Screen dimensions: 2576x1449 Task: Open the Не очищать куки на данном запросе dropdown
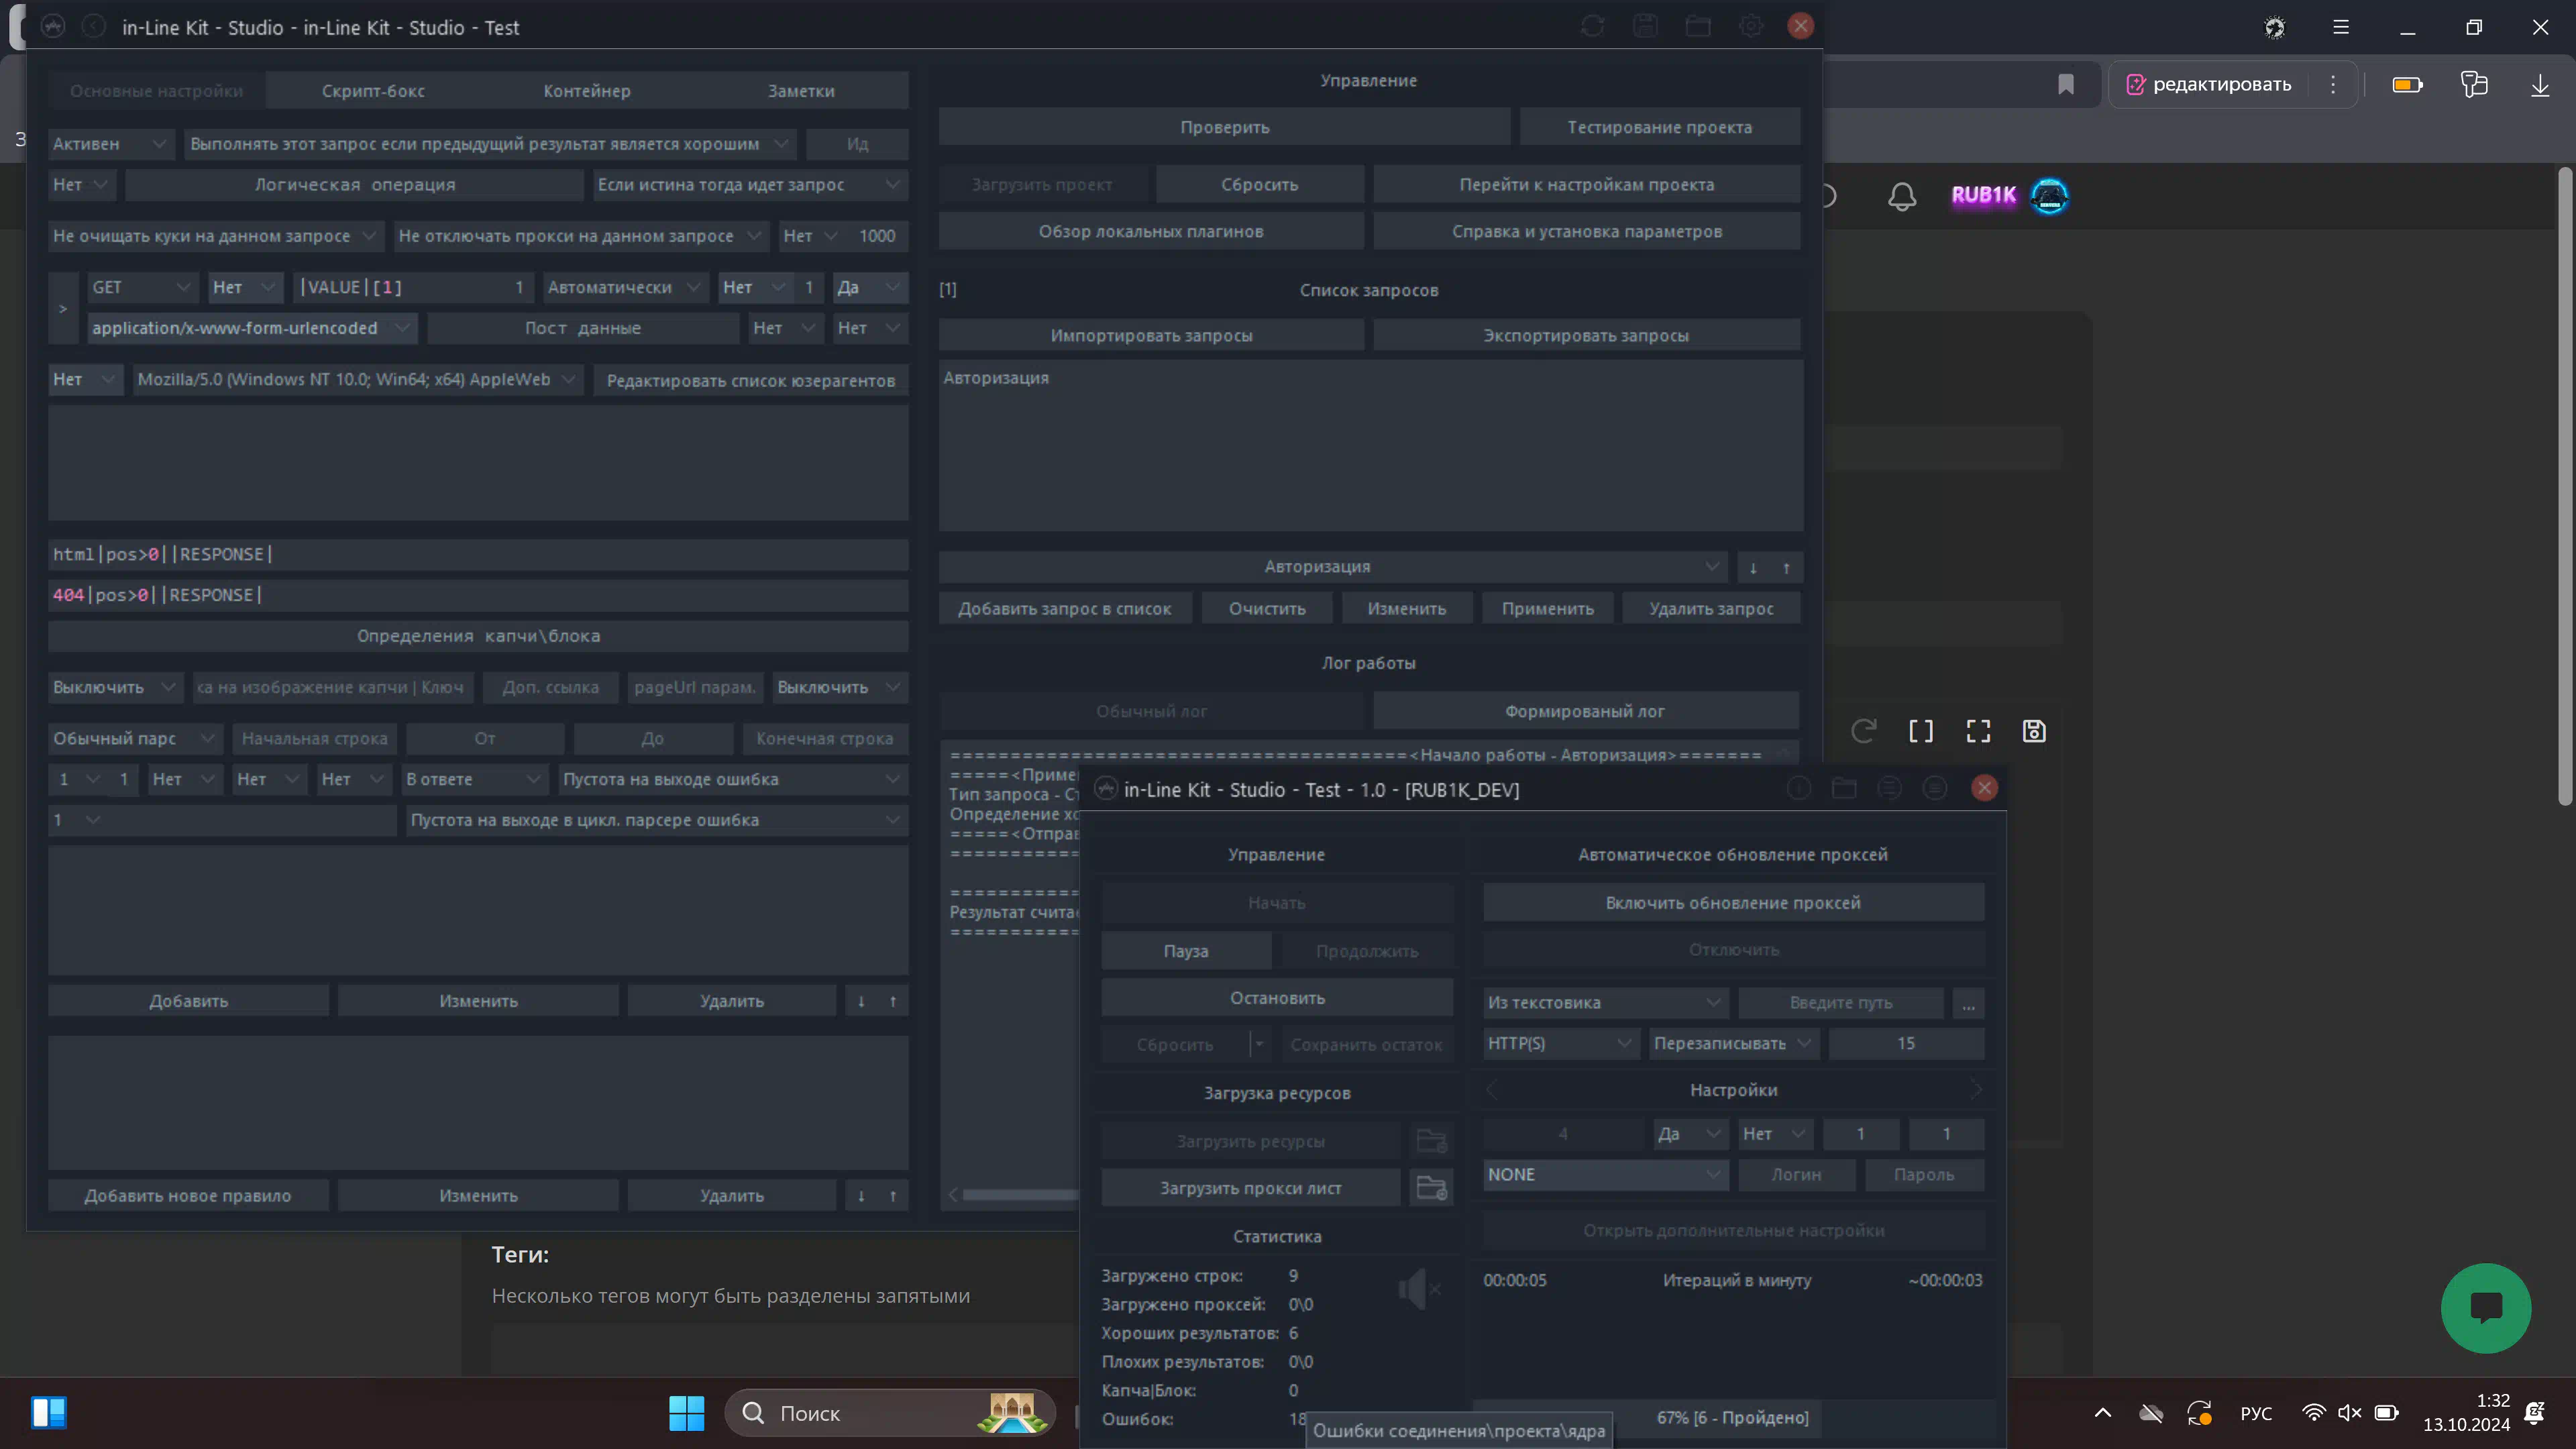[215, 236]
